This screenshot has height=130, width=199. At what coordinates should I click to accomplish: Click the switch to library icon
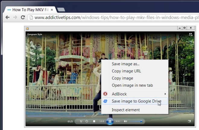pyautogui.click(x=191, y=34)
